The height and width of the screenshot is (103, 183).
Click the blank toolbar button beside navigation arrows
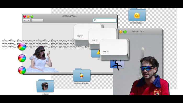[x=37, y=20]
